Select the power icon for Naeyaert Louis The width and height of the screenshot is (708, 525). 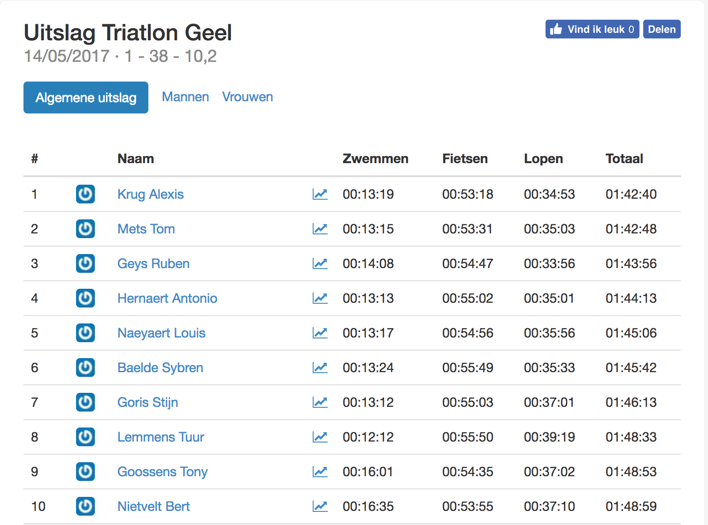85,333
